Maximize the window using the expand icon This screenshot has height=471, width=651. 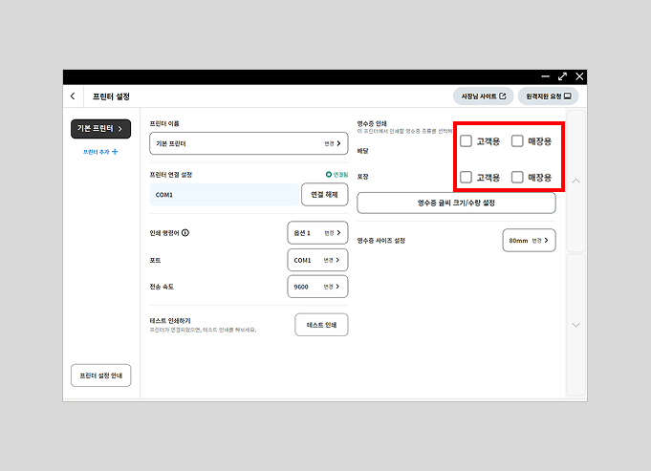click(x=562, y=76)
